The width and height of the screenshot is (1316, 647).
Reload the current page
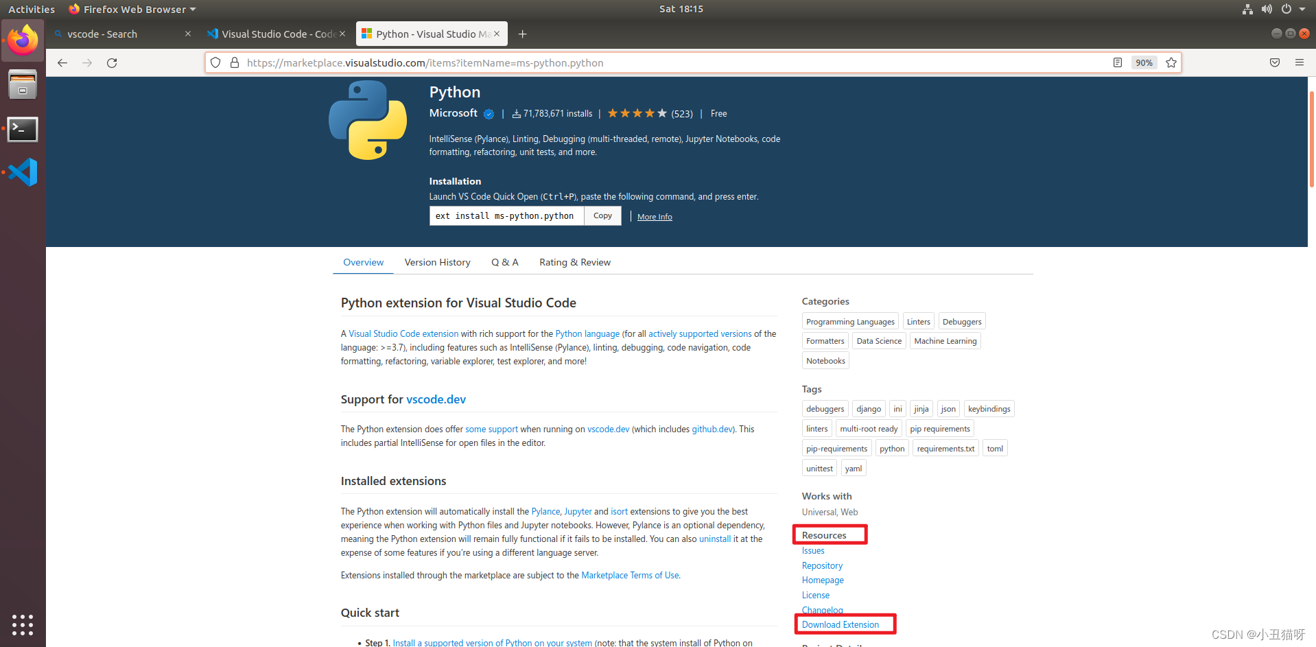112,62
